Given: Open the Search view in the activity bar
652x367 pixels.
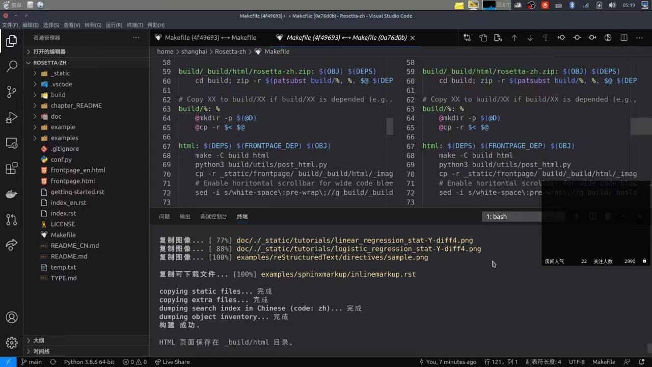Looking at the screenshot, I should (11, 67).
